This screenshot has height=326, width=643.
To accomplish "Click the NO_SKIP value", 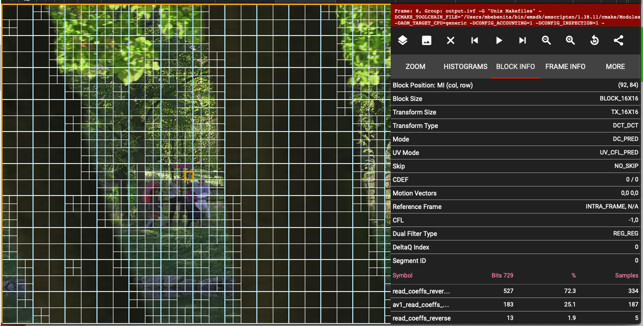I will tap(627, 166).
